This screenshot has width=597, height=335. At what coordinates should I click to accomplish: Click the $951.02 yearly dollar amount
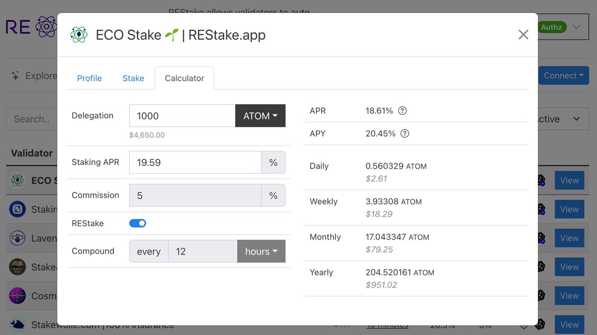(382, 285)
